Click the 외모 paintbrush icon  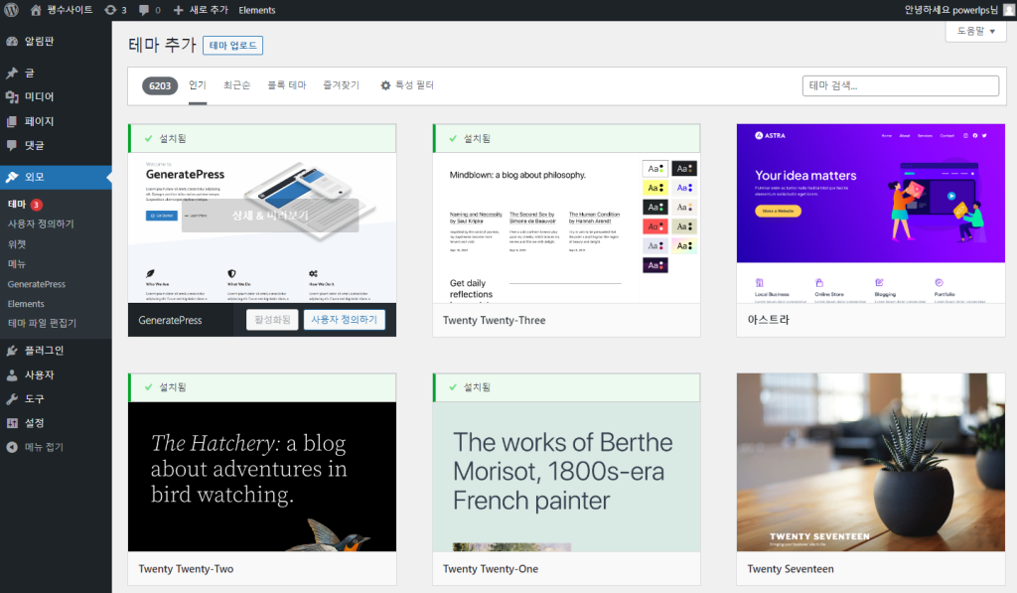pyautogui.click(x=12, y=177)
